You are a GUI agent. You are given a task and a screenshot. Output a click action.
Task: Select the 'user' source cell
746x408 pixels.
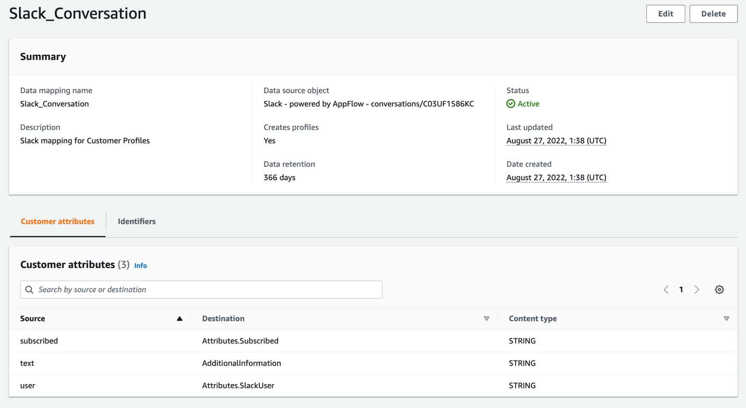28,386
